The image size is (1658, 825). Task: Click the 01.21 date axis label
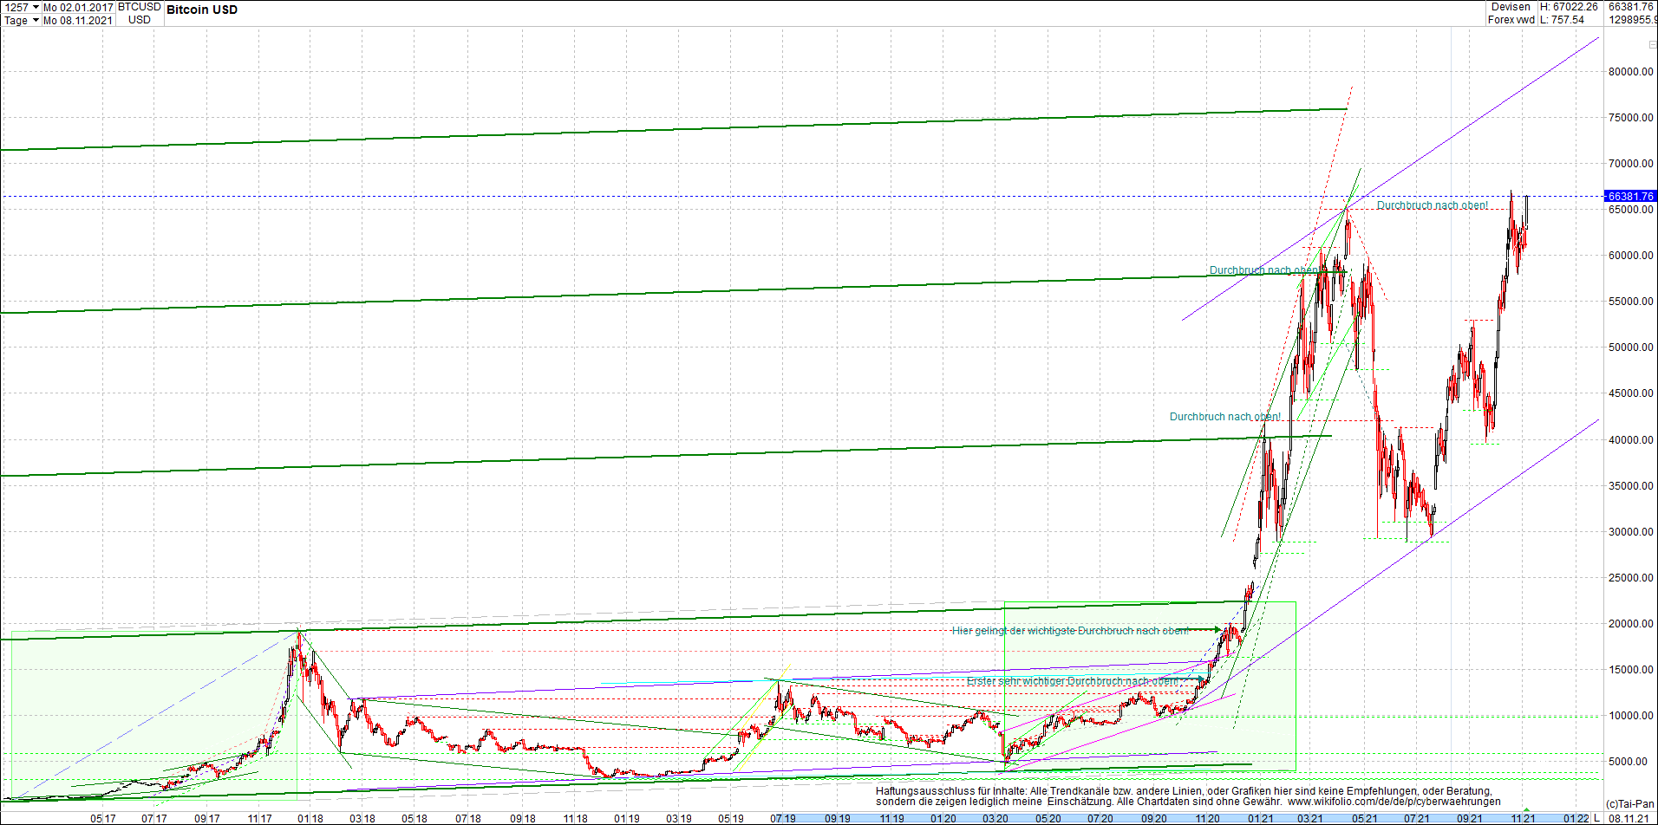pos(1261,818)
